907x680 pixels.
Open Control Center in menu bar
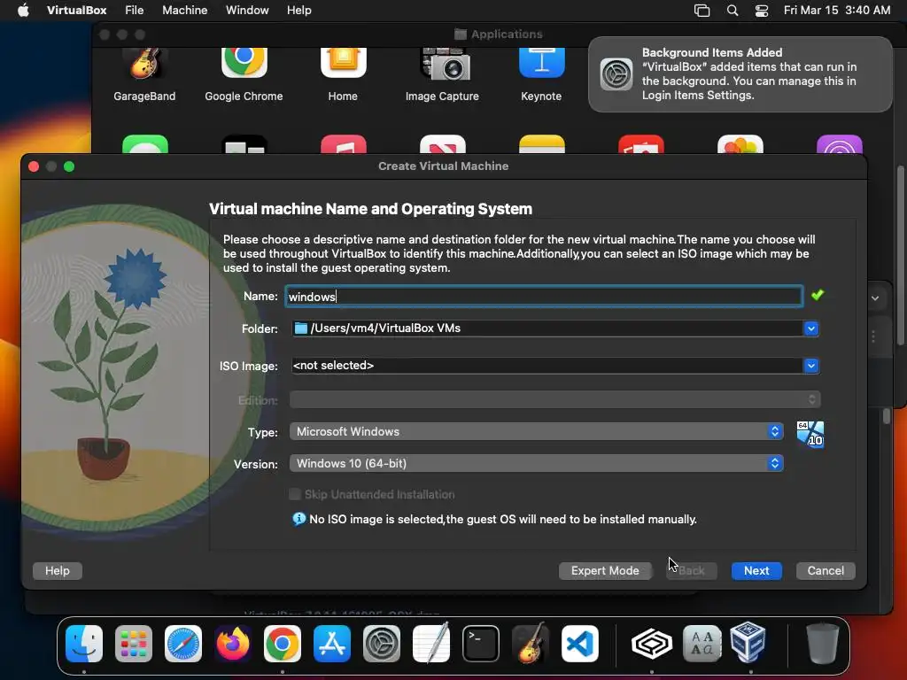(x=762, y=11)
